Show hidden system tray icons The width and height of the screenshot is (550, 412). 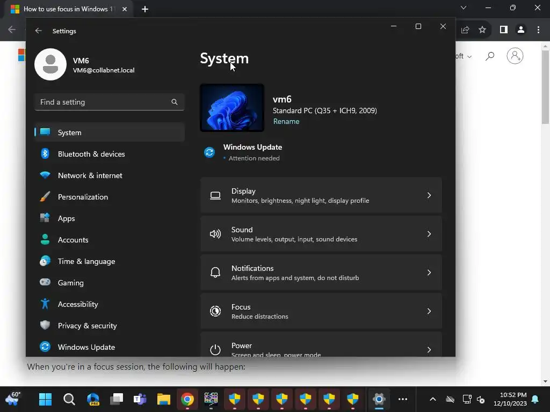[433, 399]
